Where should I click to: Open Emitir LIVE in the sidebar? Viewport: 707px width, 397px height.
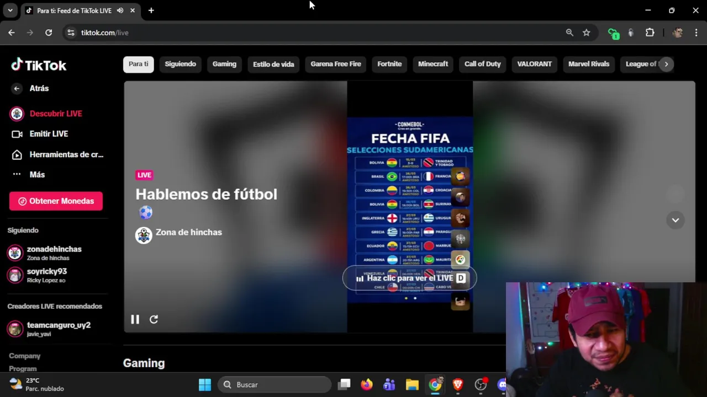49,134
